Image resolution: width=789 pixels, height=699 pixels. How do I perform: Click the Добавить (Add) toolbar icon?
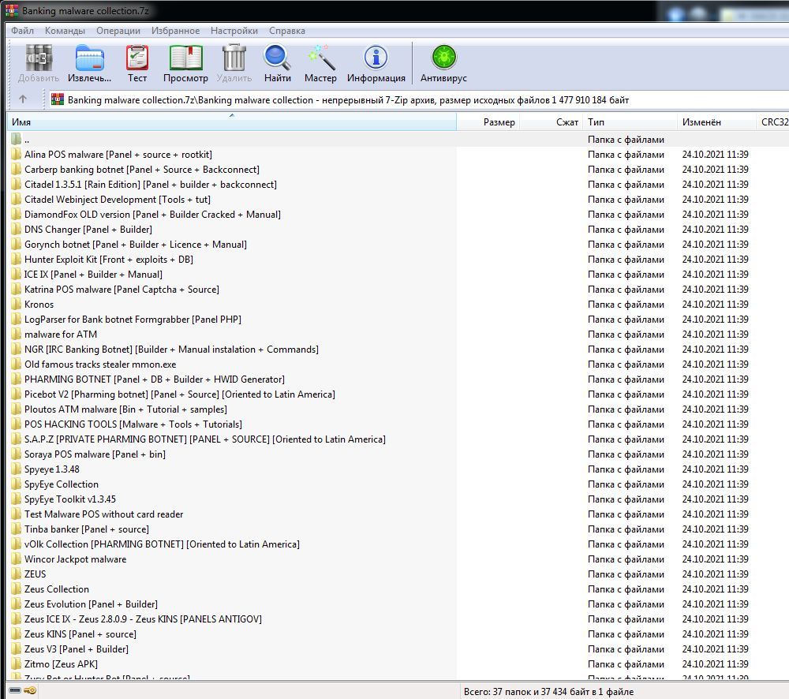click(x=39, y=58)
